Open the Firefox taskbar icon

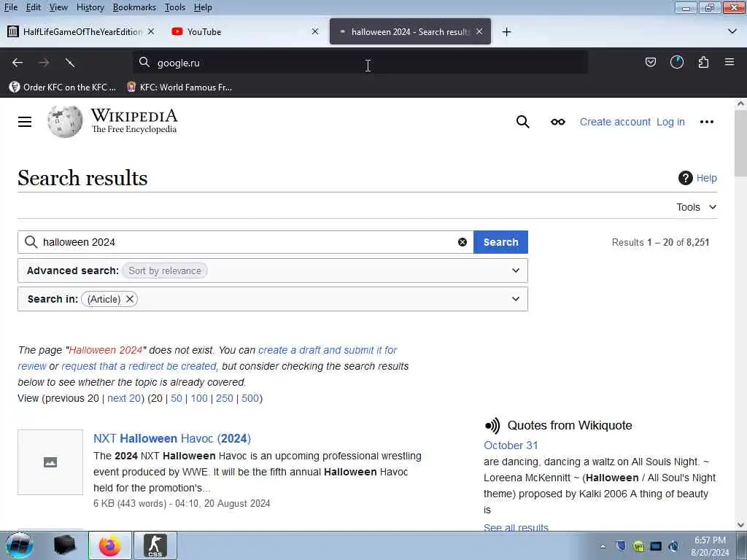(109, 545)
